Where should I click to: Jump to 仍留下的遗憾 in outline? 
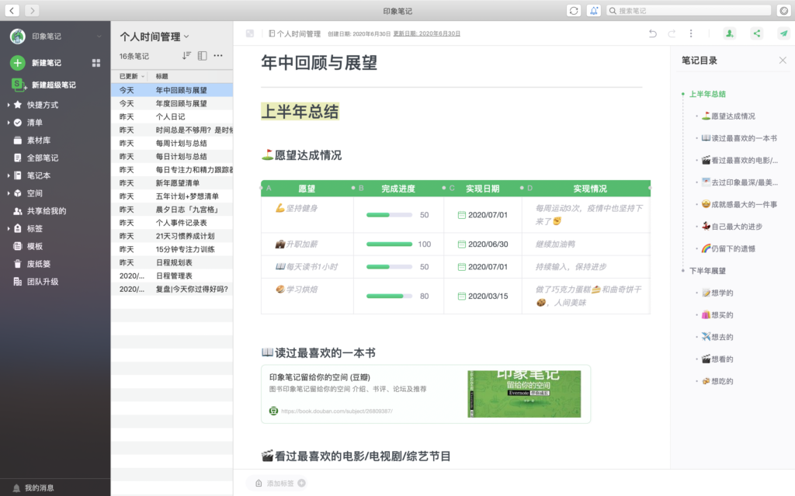point(728,248)
